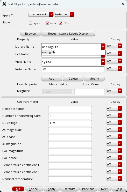
Task: Confirm changes with the OK button
Action: [18, 189]
